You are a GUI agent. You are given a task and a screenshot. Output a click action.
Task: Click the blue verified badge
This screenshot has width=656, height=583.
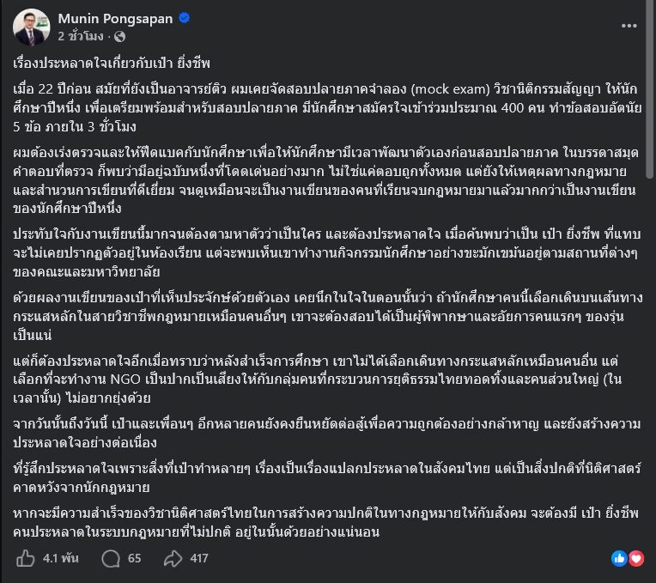coord(185,18)
